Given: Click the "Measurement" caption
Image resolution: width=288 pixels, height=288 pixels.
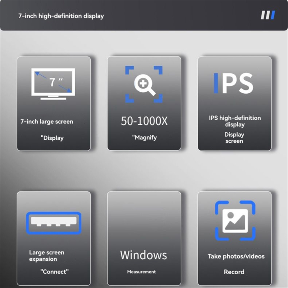Looking at the screenshot, I should 141,272.
